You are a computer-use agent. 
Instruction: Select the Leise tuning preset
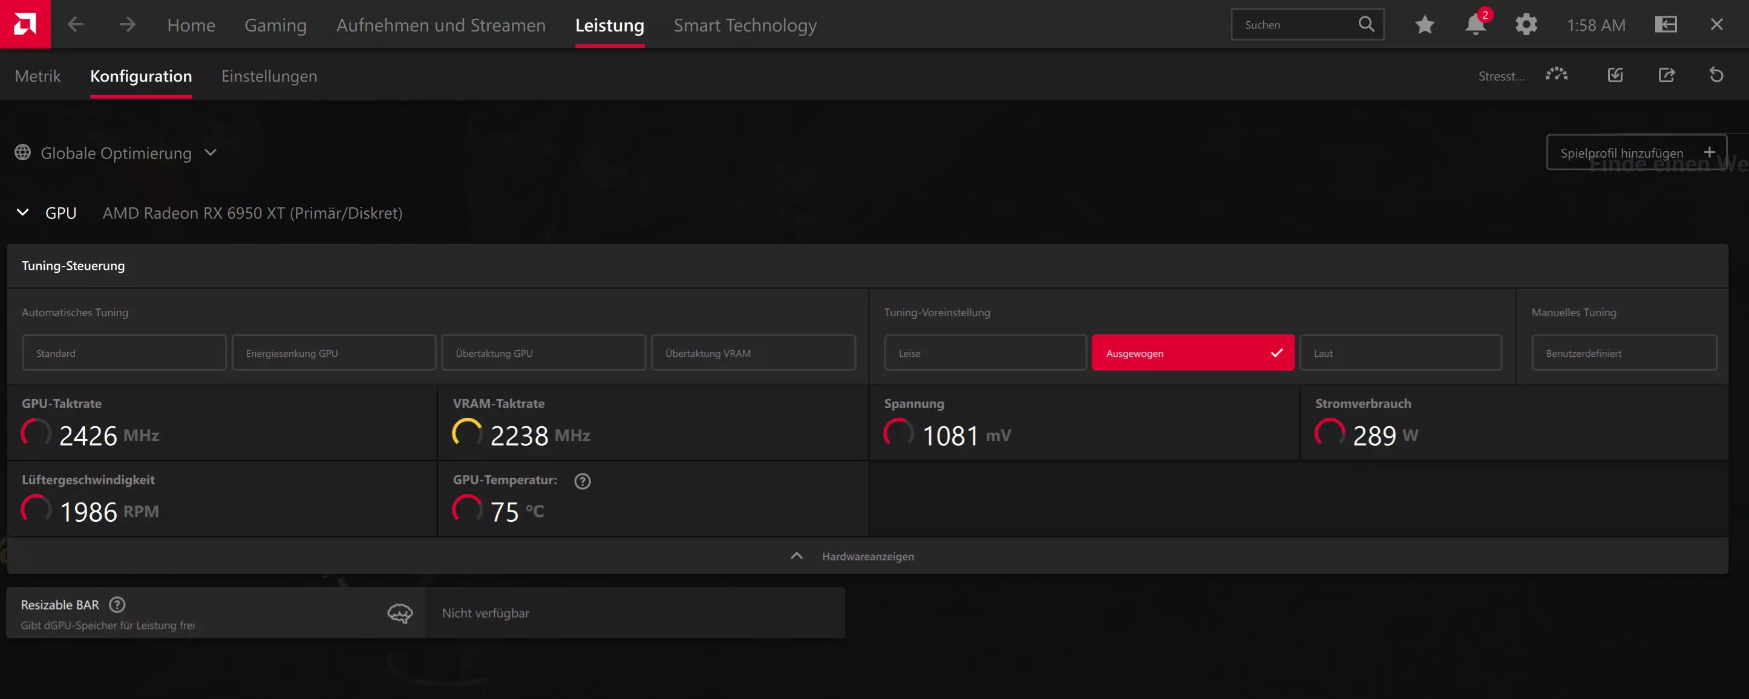(x=985, y=353)
